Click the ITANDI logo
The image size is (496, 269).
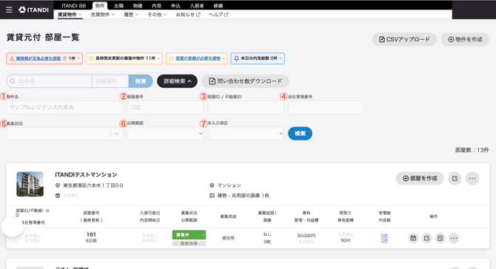coord(33,10)
